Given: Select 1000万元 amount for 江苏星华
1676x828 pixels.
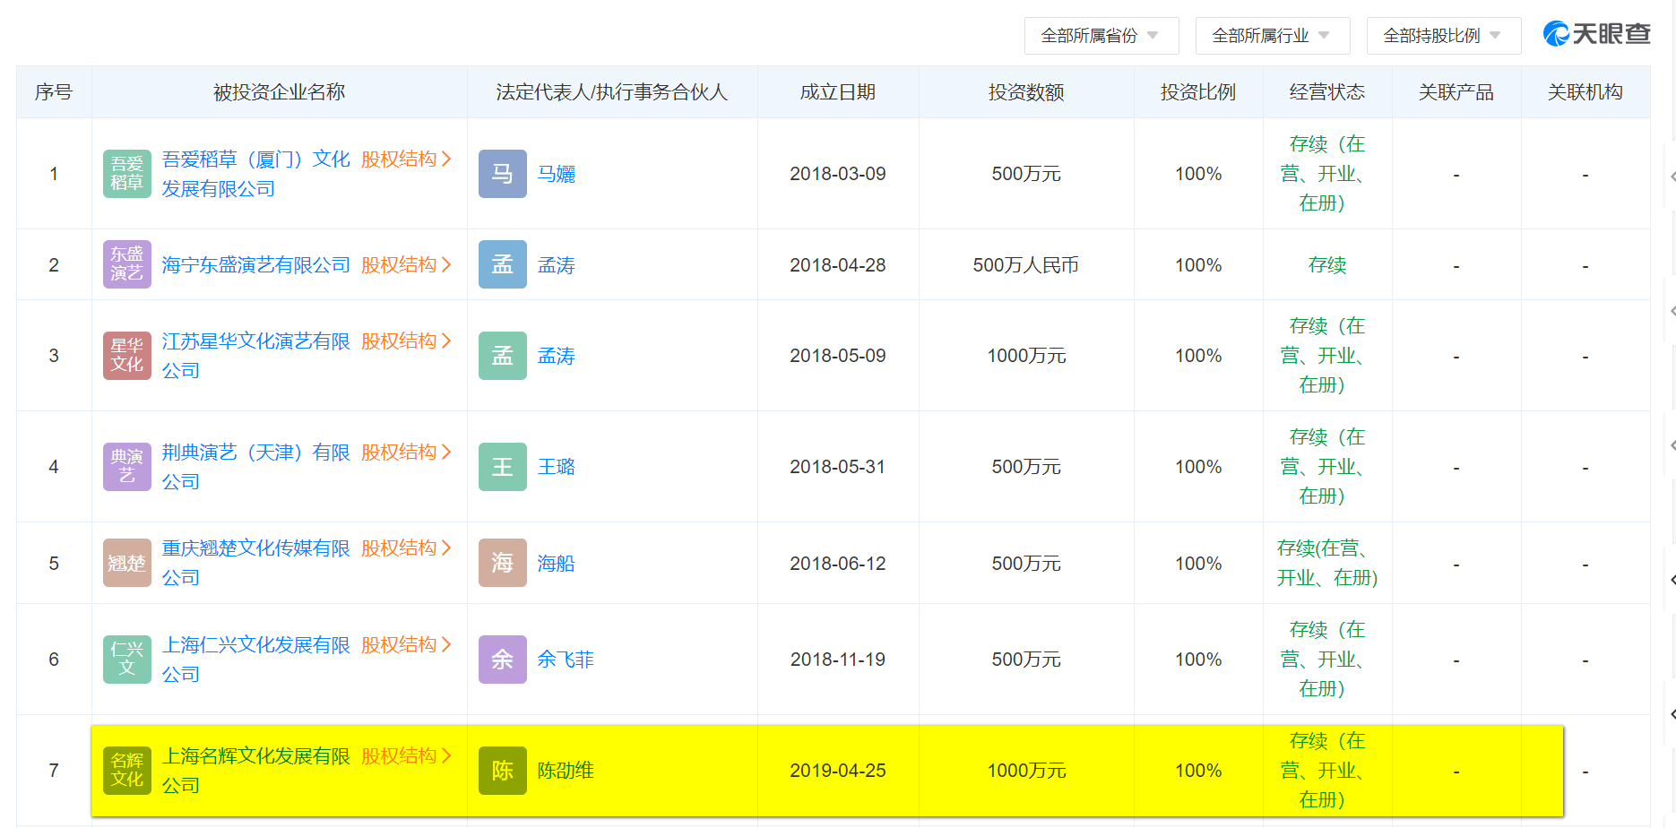Looking at the screenshot, I should (x=1026, y=356).
